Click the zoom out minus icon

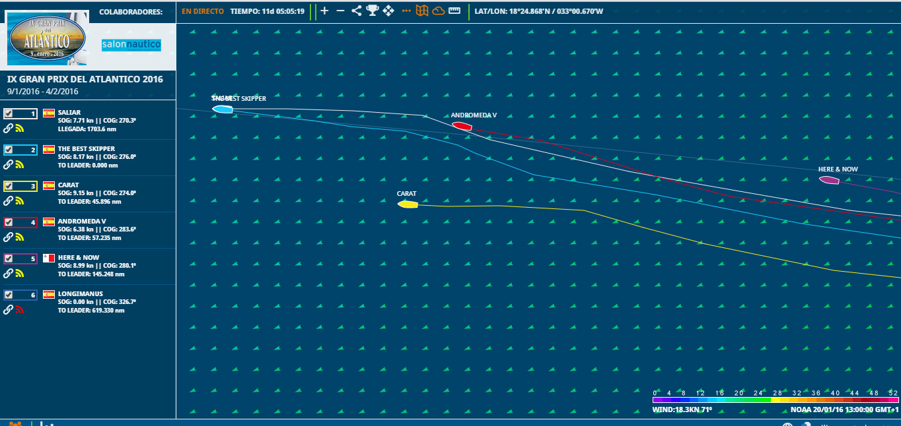[340, 11]
